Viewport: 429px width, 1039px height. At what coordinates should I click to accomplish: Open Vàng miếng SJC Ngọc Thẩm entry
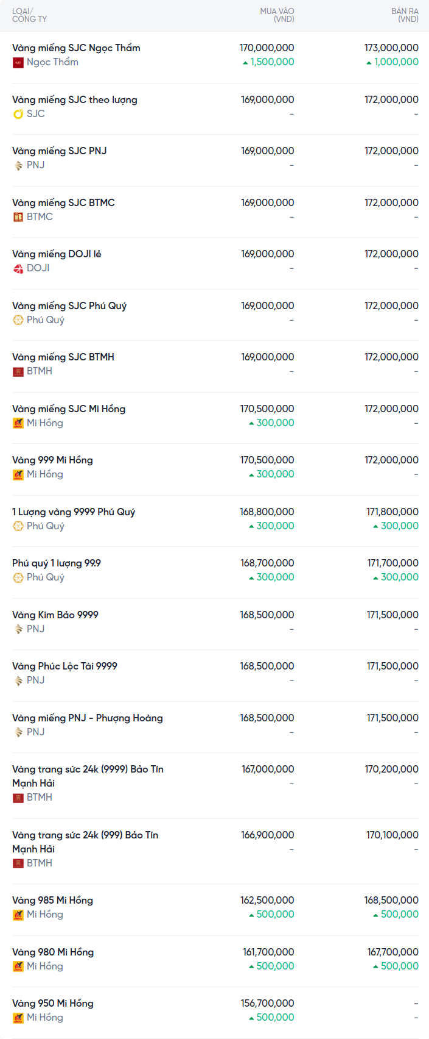[x=76, y=48]
